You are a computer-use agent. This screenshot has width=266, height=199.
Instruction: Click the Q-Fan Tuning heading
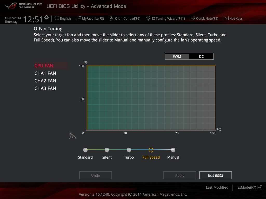point(48,29)
